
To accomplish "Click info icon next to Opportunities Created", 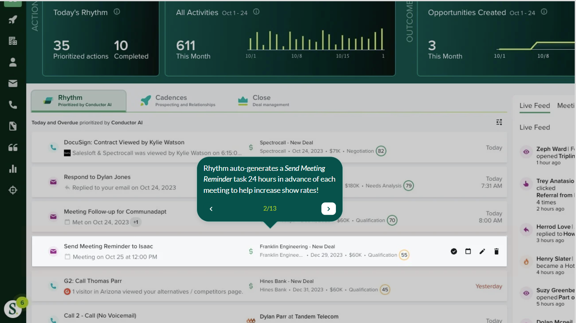I will [x=544, y=12].
